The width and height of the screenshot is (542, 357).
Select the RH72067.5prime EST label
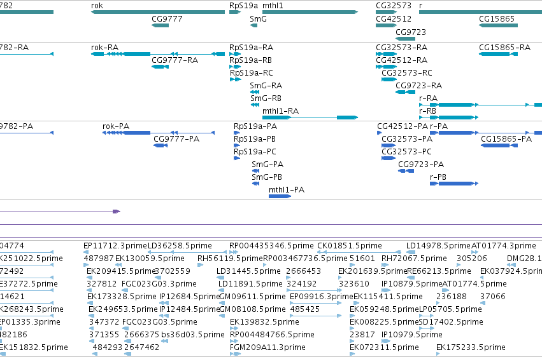point(414,259)
